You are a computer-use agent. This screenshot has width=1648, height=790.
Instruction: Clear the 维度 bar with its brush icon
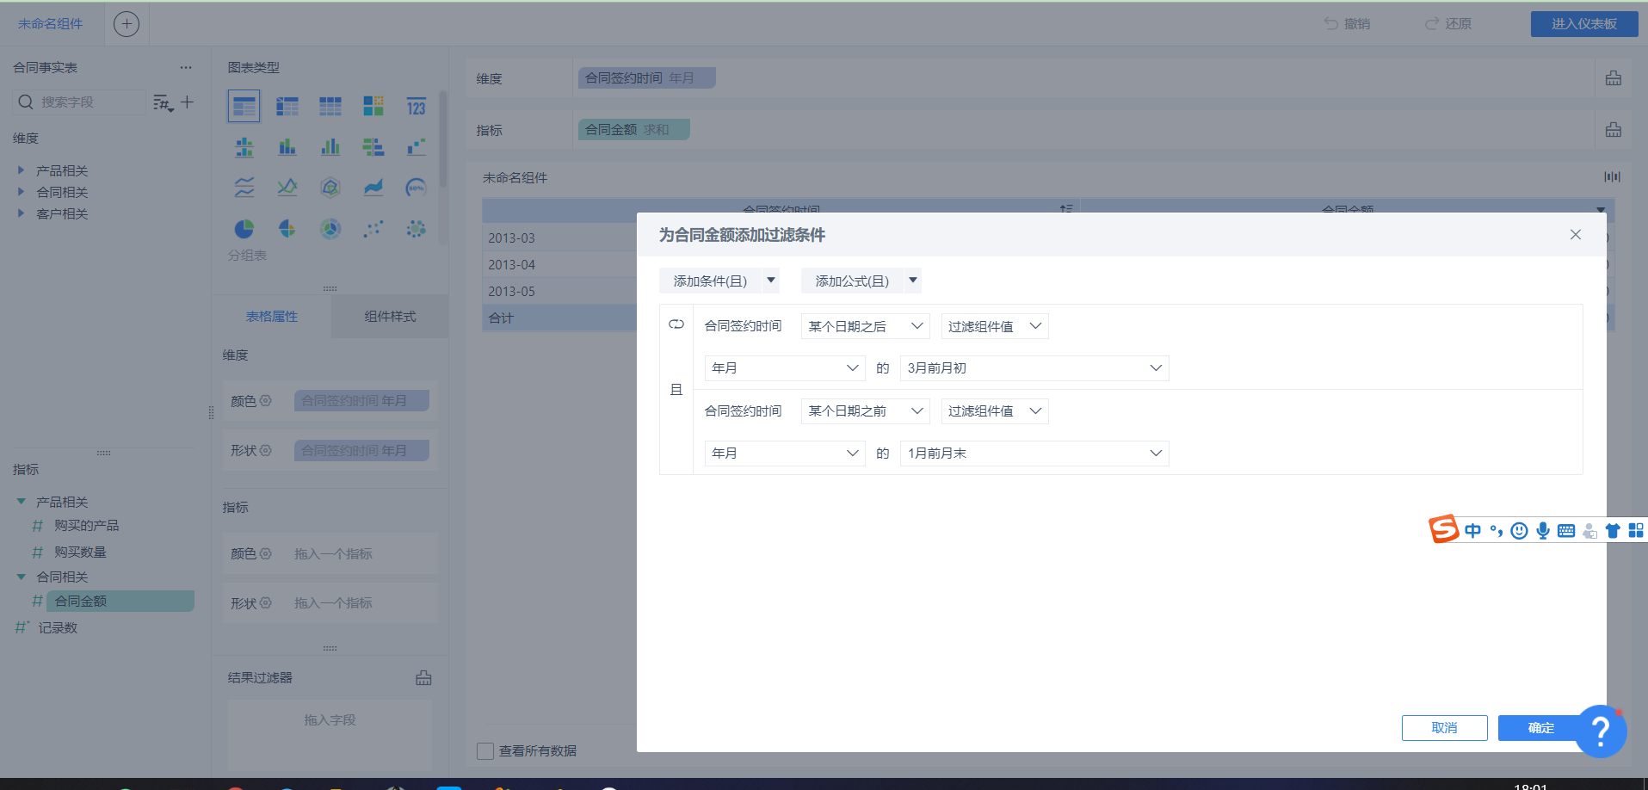tap(1614, 78)
